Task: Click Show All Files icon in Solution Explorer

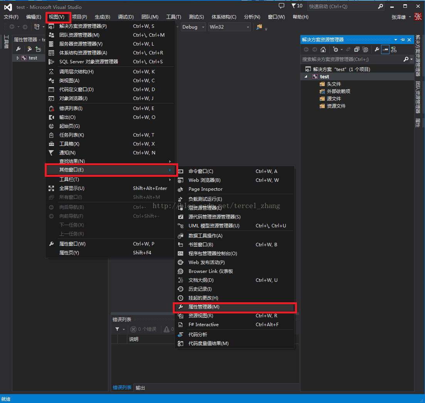Action: [x=365, y=49]
